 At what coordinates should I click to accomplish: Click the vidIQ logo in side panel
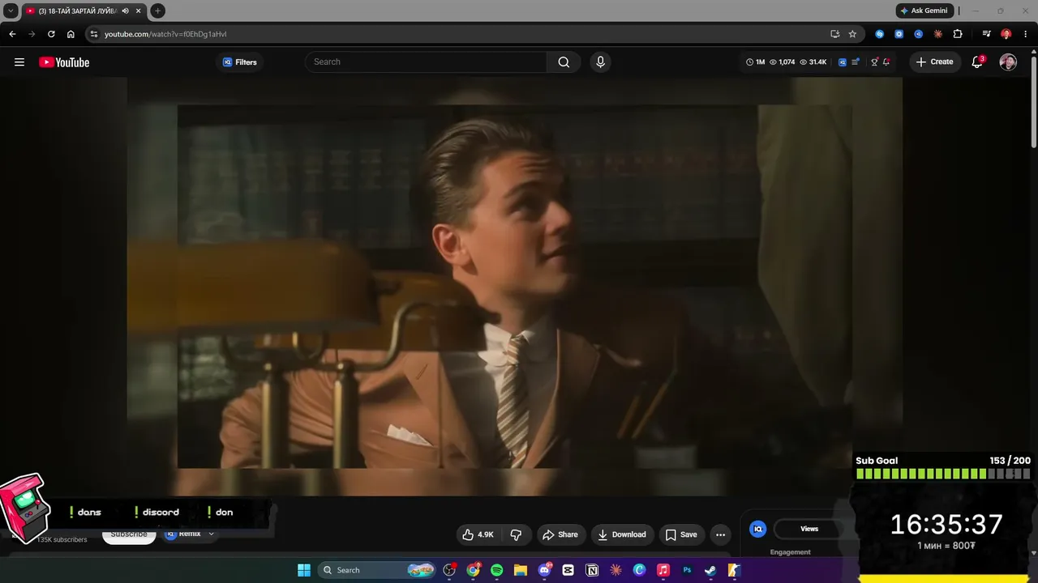click(x=758, y=529)
